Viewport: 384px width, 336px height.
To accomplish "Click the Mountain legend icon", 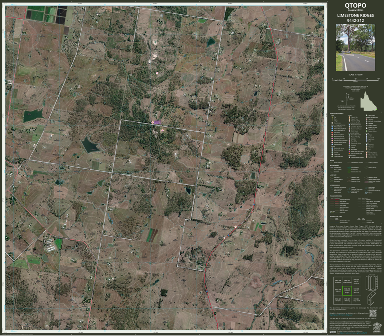I will pos(367,147).
